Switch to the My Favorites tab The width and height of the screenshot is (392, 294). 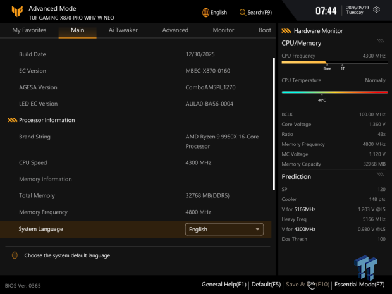(29, 30)
